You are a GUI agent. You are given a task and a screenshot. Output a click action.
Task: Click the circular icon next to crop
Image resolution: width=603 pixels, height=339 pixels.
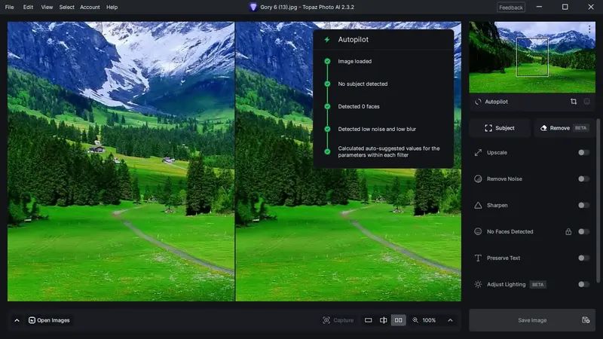[x=587, y=102]
